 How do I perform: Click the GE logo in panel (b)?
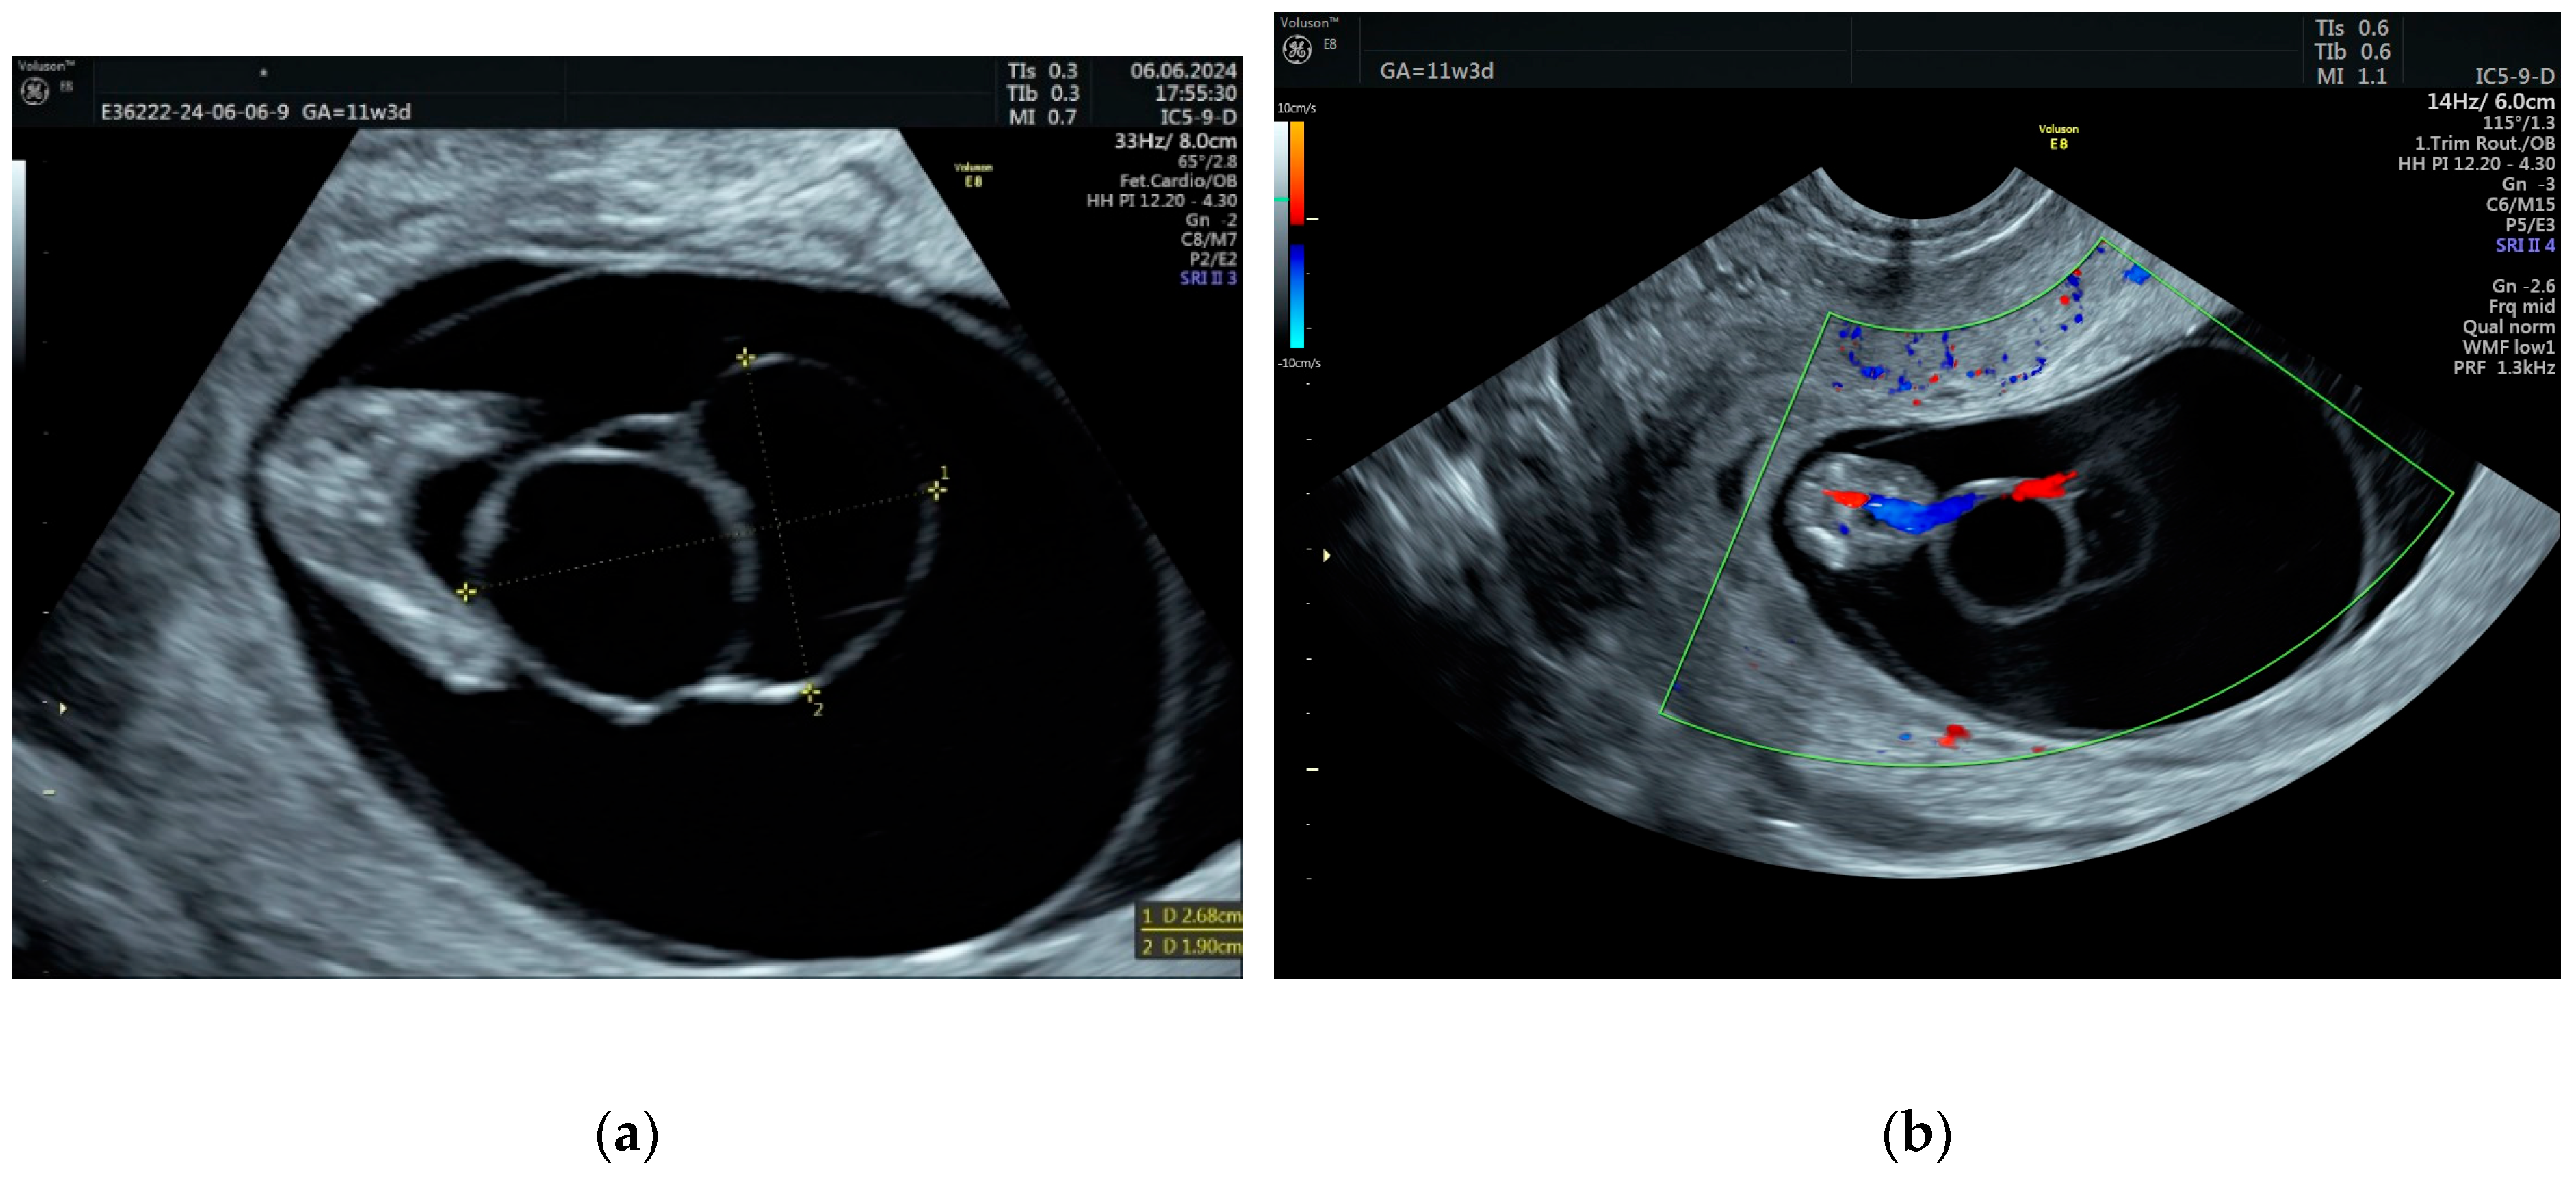point(1297,49)
